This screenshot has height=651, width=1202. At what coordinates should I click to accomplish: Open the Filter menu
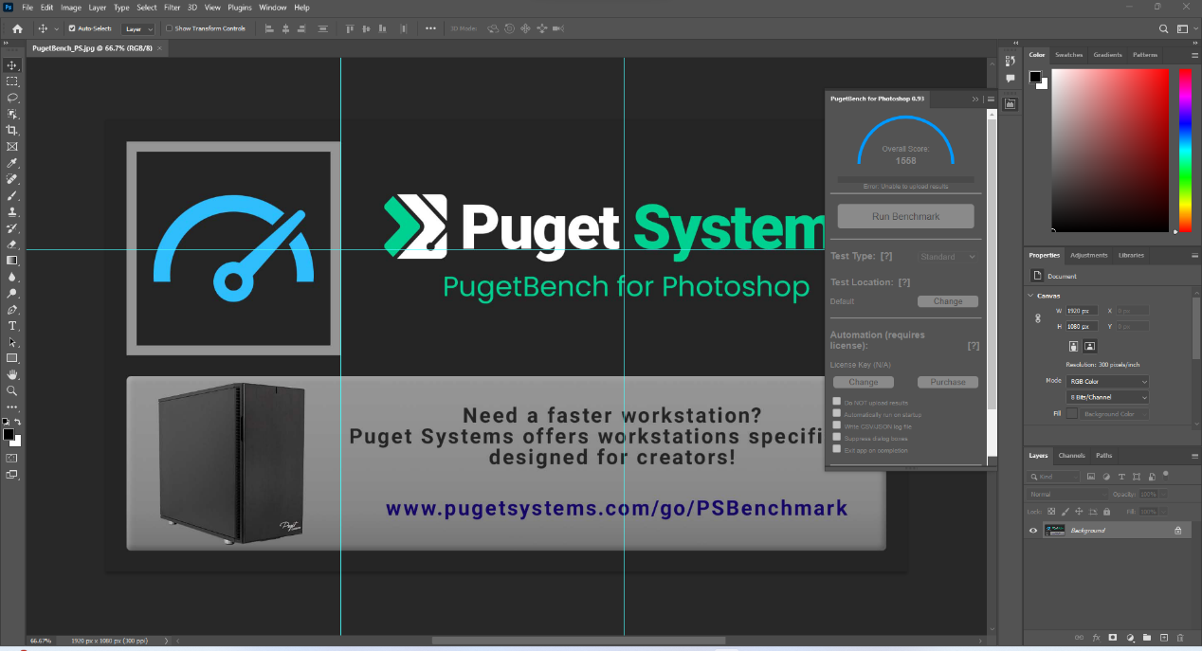pos(172,8)
